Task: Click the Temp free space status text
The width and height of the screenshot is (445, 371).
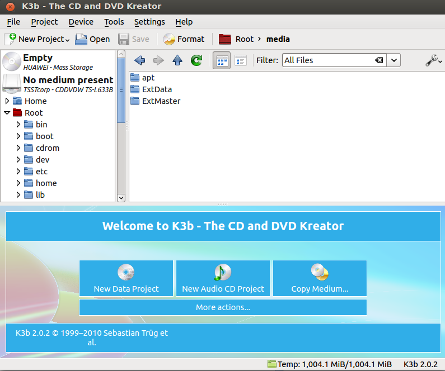Action: 335,364
